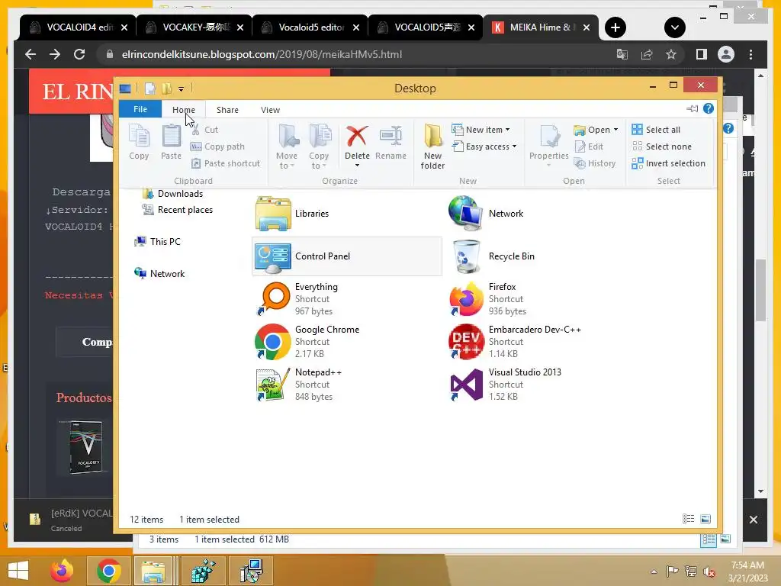Toggle the ribbon pin icon
This screenshot has width=781, height=586.
(x=693, y=108)
